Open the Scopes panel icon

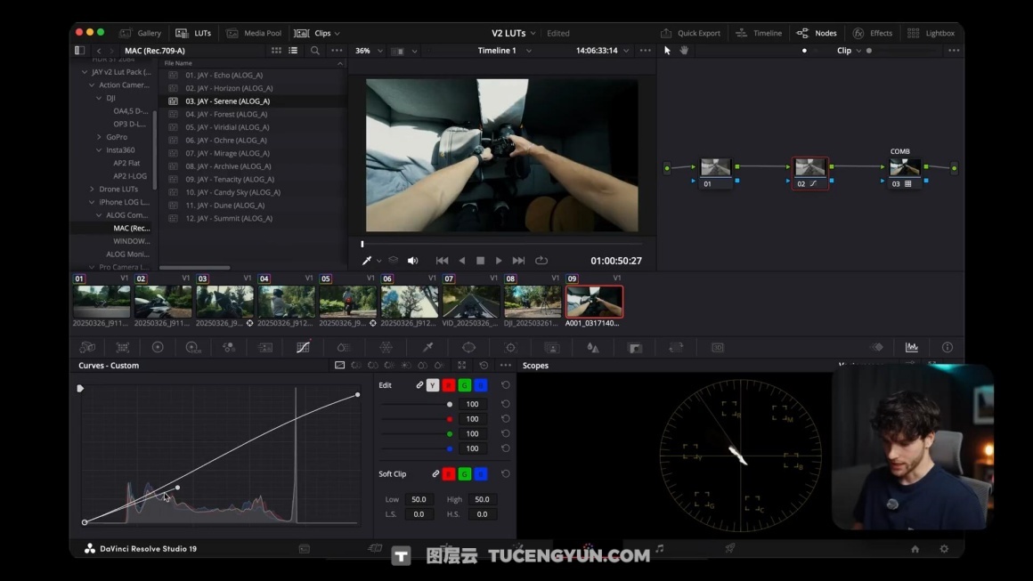click(x=911, y=347)
